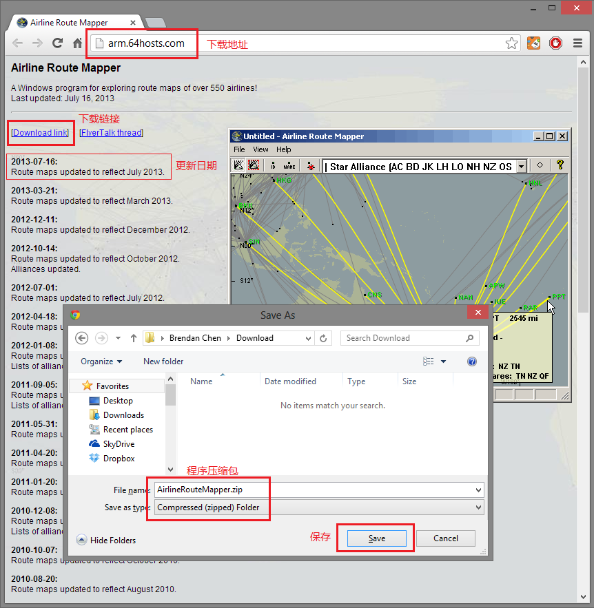The image size is (594, 608).
Task: Open the Help menu in Airline Route Mapper image
Action: pyautogui.click(x=284, y=149)
